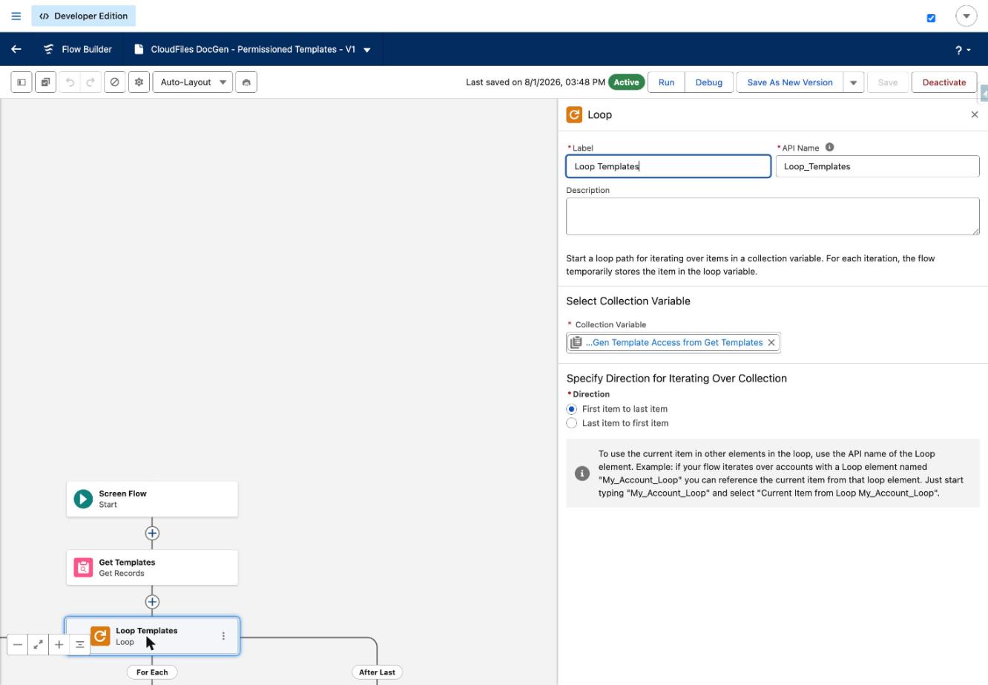Click the API Name input field
Screen dimensions: 988x685
[x=877, y=166]
